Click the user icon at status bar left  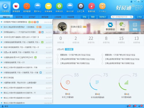(3, 106)
